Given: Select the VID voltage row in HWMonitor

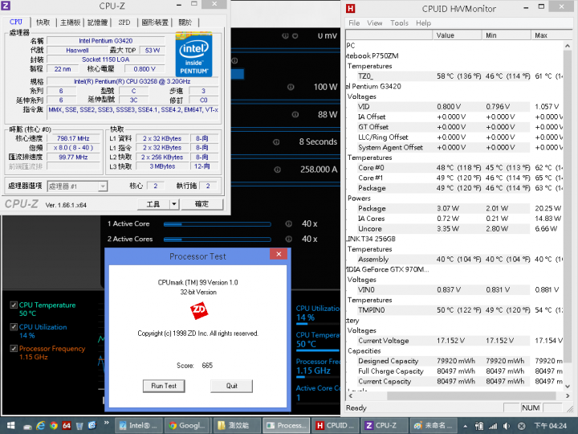Looking at the screenshot, I should tap(454, 107).
